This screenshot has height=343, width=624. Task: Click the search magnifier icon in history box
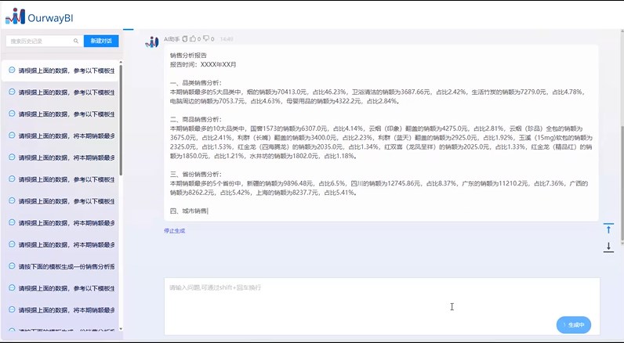75,41
